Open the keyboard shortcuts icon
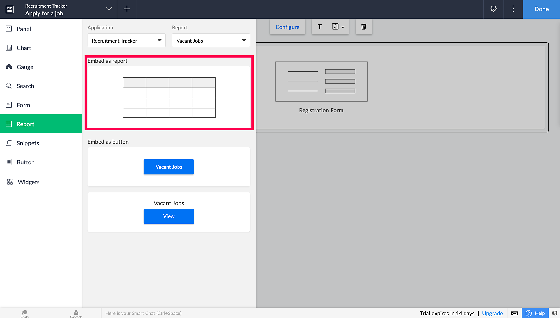The height and width of the screenshot is (318, 560). pos(514,313)
